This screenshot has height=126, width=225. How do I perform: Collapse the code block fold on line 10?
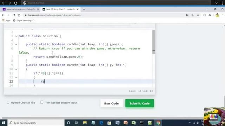tap(16, 69)
